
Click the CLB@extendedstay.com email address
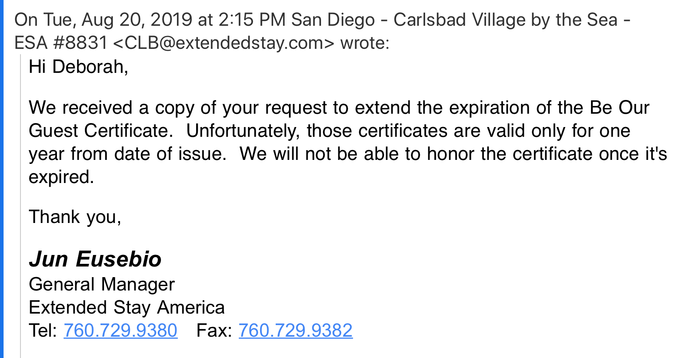pos(223,43)
